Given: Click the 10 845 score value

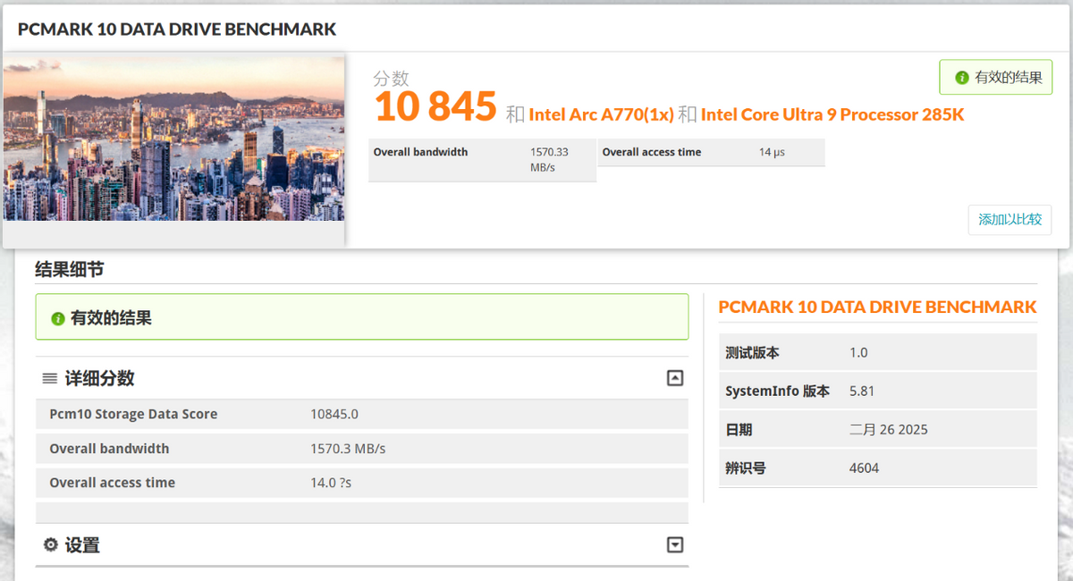Looking at the screenshot, I should coord(435,106).
